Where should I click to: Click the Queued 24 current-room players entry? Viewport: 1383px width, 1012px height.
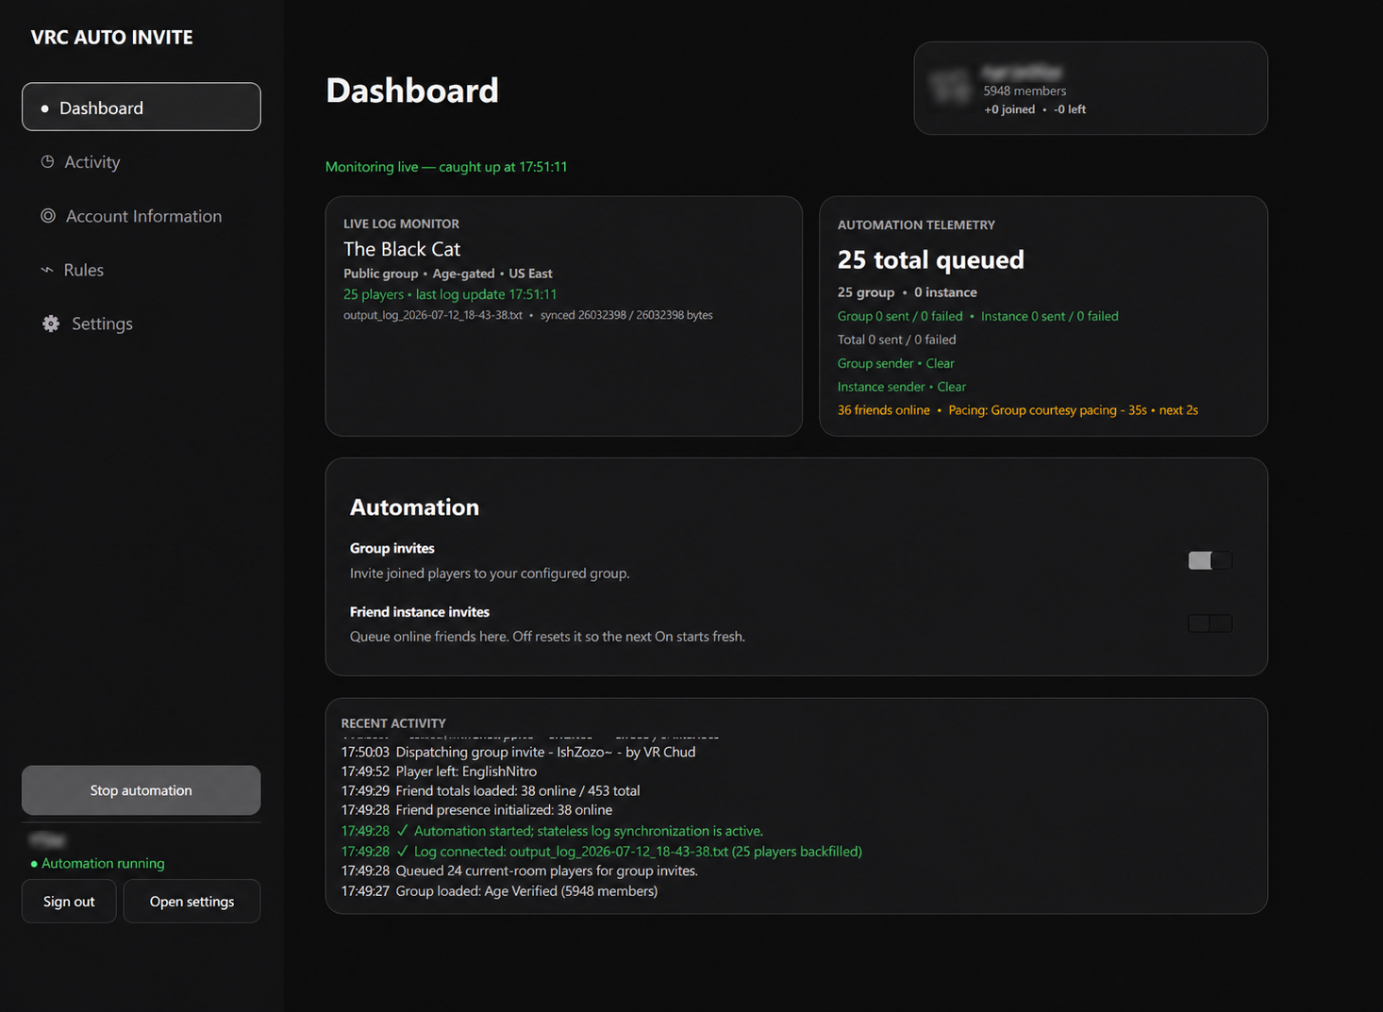click(520, 871)
